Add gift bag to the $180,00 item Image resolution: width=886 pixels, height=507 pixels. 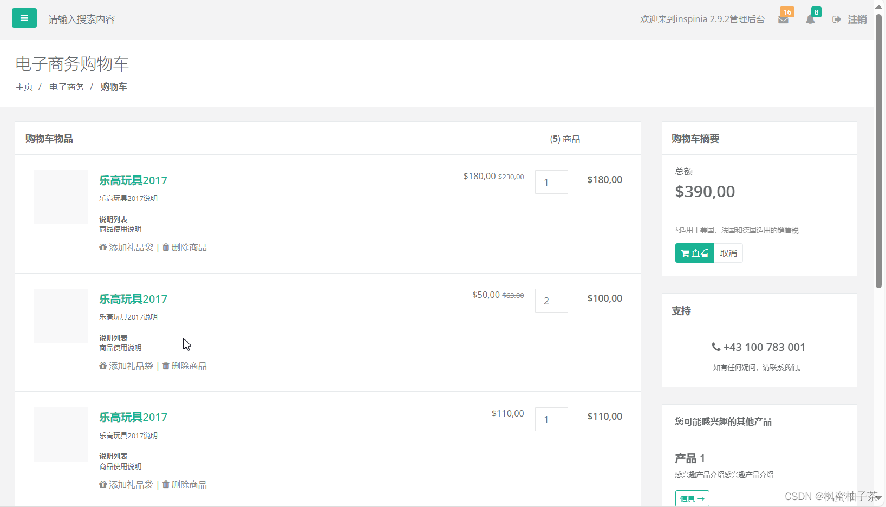coord(126,247)
